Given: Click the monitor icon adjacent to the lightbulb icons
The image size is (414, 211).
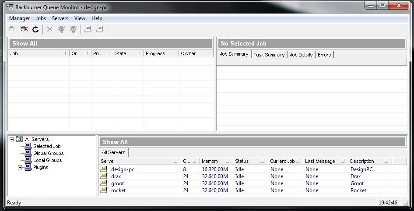Looking at the screenshot, I should 88,29.
